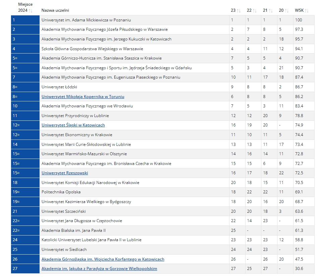Open Uniwersytet Śląski w Katowicach link
The image size is (322, 277).
pos(73,125)
